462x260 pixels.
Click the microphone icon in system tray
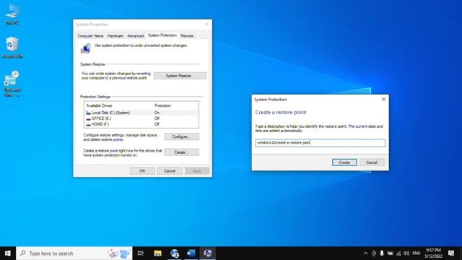382,253
